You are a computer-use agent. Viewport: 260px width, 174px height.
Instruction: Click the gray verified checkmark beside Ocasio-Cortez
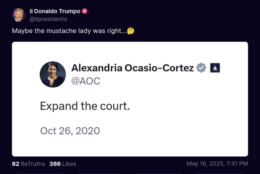point(201,67)
